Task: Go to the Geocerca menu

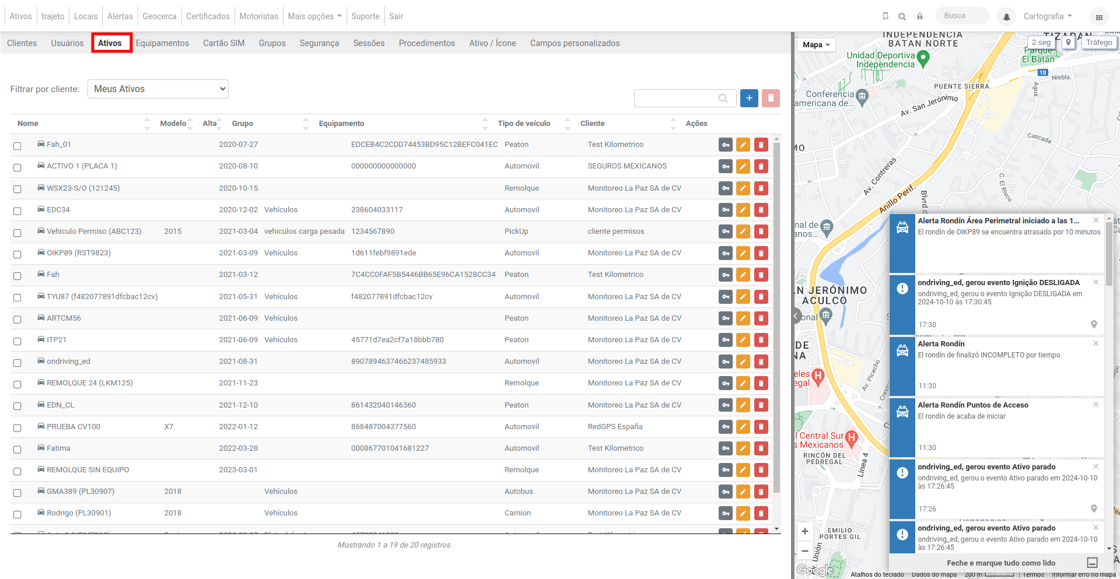Action: pyautogui.click(x=159, y=16)
